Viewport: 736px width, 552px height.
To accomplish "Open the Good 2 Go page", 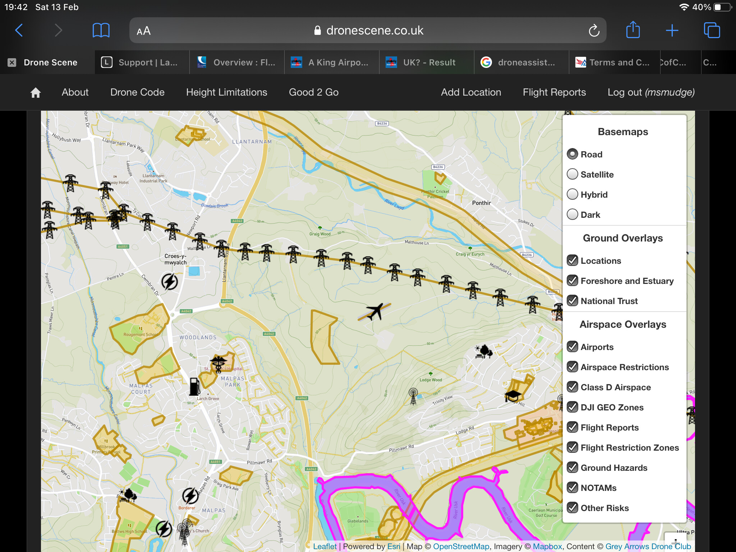I will point(313,92).
